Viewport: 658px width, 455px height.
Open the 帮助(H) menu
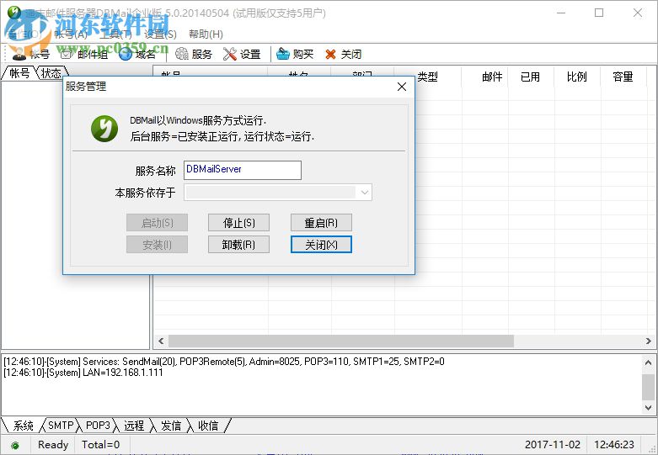pyautogui.click(x=206, y=34)
